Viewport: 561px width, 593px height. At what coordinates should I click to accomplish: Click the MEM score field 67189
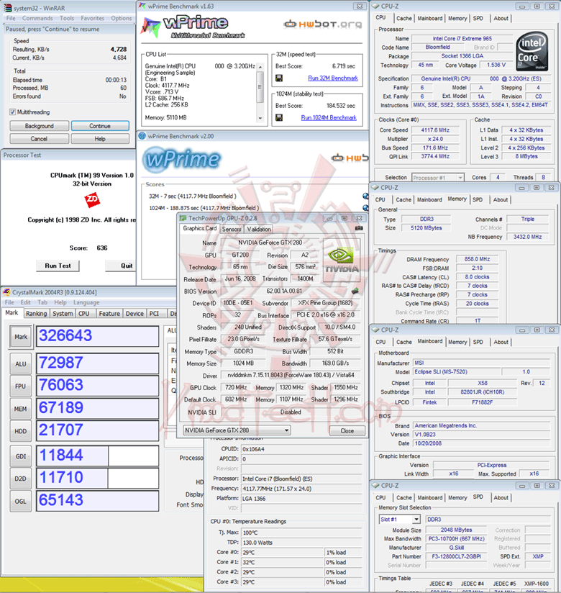pyautogui.click(x=98, y=408)
